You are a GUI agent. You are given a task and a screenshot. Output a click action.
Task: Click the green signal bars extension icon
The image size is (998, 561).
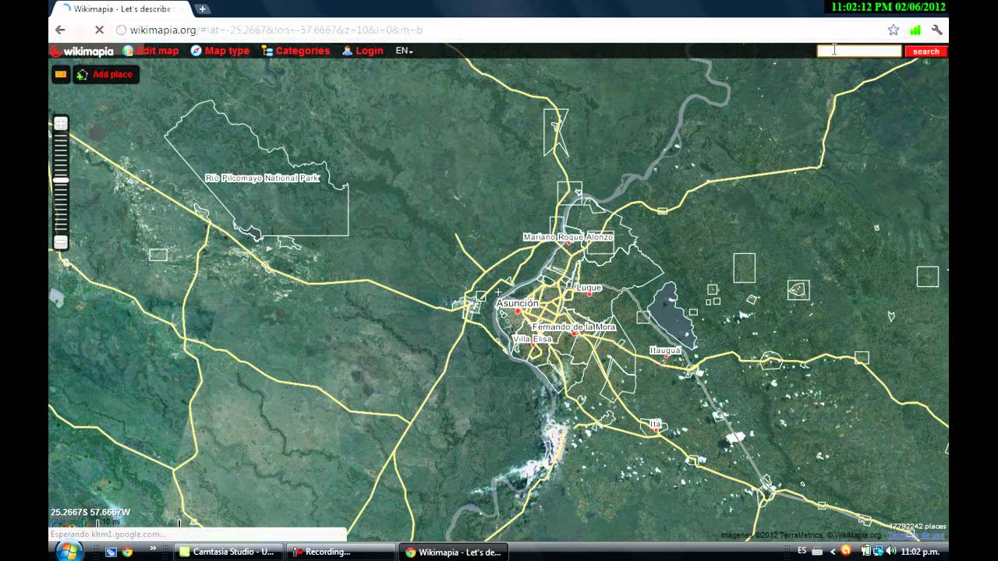tap(915, 30)
